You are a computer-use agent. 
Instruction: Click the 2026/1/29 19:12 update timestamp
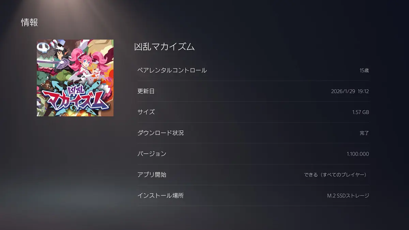point(350,91)
